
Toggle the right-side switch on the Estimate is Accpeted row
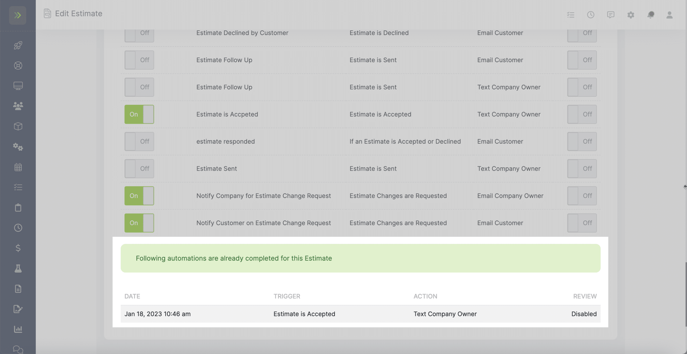pos(582,114)
